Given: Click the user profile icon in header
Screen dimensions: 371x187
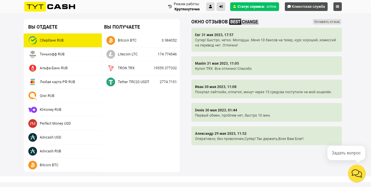Looking at the screenshot, I should pyautogui.click(x=210, y=7).
